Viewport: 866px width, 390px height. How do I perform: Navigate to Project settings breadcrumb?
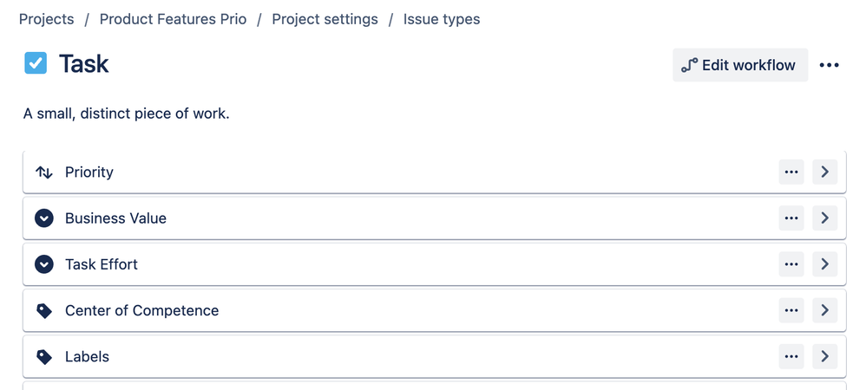(325, 19)
